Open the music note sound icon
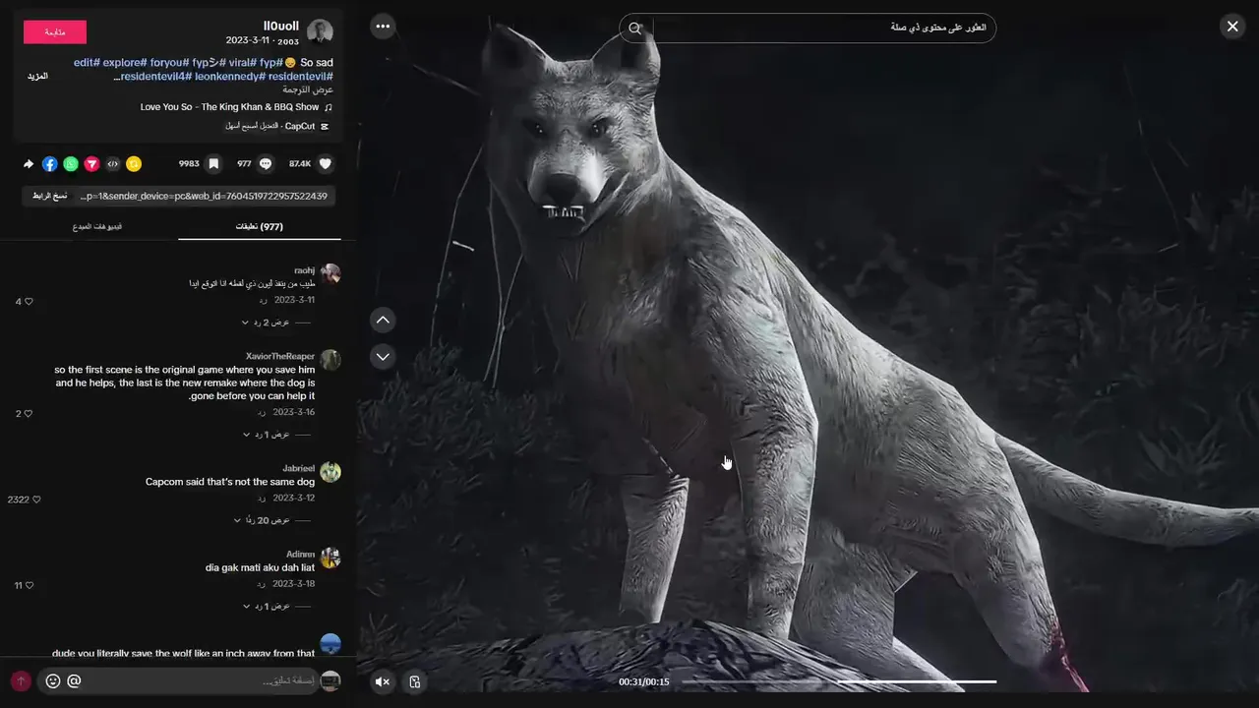 coord(329,107)
